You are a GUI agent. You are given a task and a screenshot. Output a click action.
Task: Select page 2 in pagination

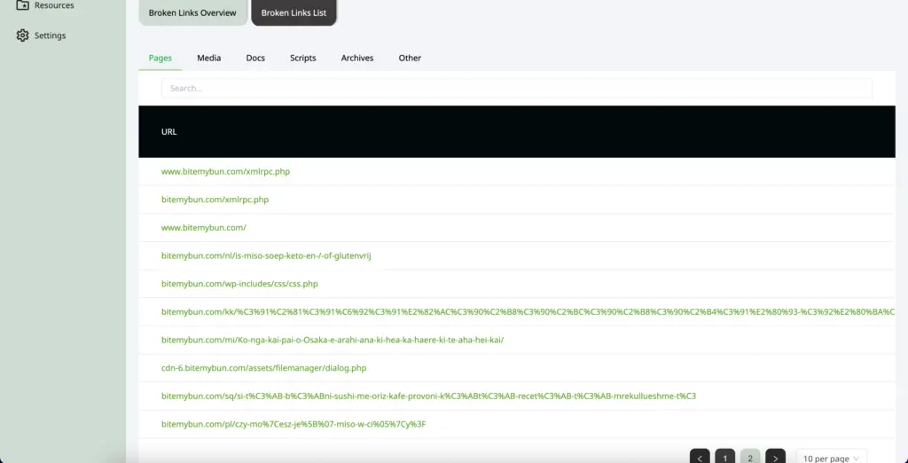[x=750, y=457]
